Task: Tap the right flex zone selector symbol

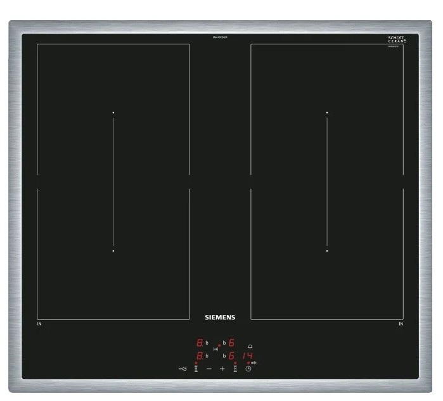Action: pyautogui.click(x=235, y=369)
